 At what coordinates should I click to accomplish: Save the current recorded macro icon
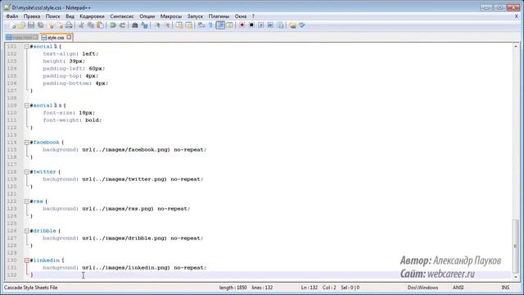coord(280,25)
